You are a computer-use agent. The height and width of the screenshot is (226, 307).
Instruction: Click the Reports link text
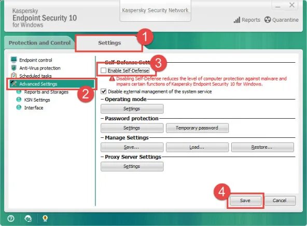251,20
